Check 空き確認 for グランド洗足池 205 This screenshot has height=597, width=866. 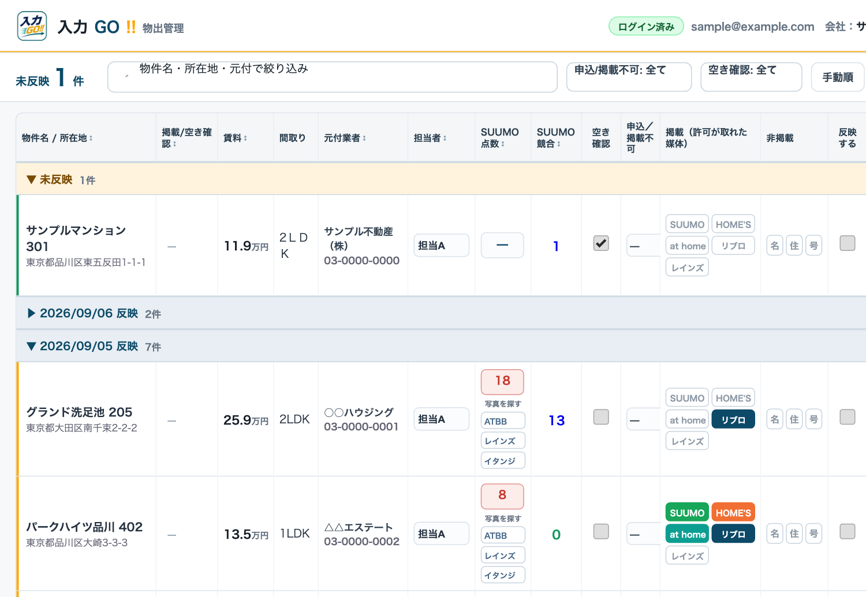pyautogui.click(x=601, y=417)
